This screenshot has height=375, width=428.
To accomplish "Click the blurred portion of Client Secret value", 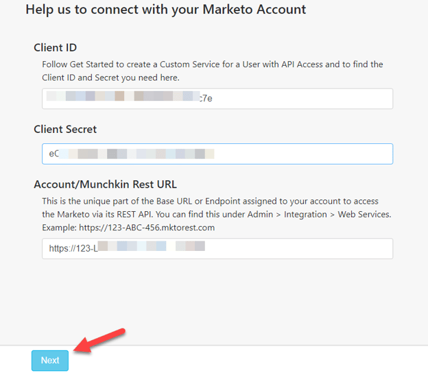I will (136, 154).
